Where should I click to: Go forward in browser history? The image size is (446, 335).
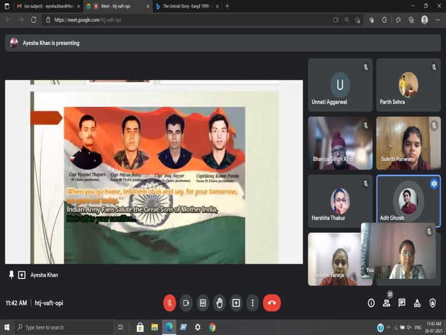point(21,20)
